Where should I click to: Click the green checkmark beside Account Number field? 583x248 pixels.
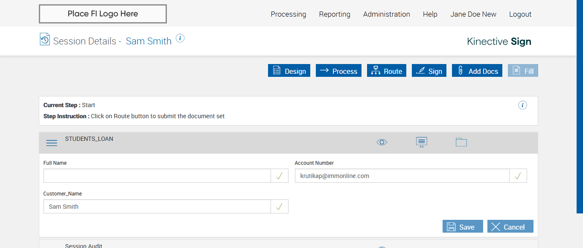(x=518, y=176)
